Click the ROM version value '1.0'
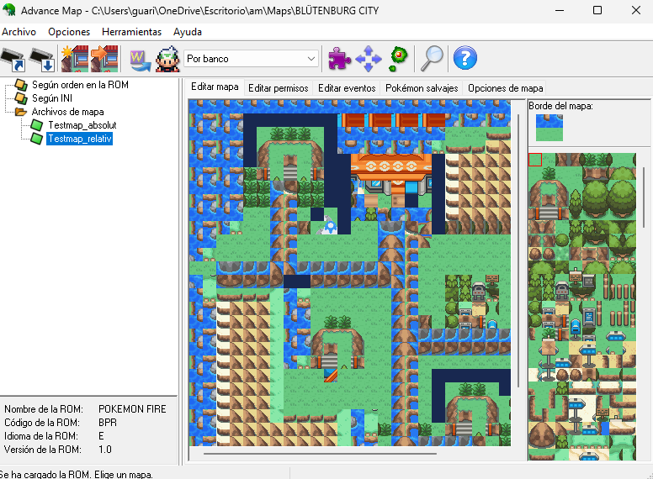Screen dimensions: 653x479 click(x=105, y=450)
